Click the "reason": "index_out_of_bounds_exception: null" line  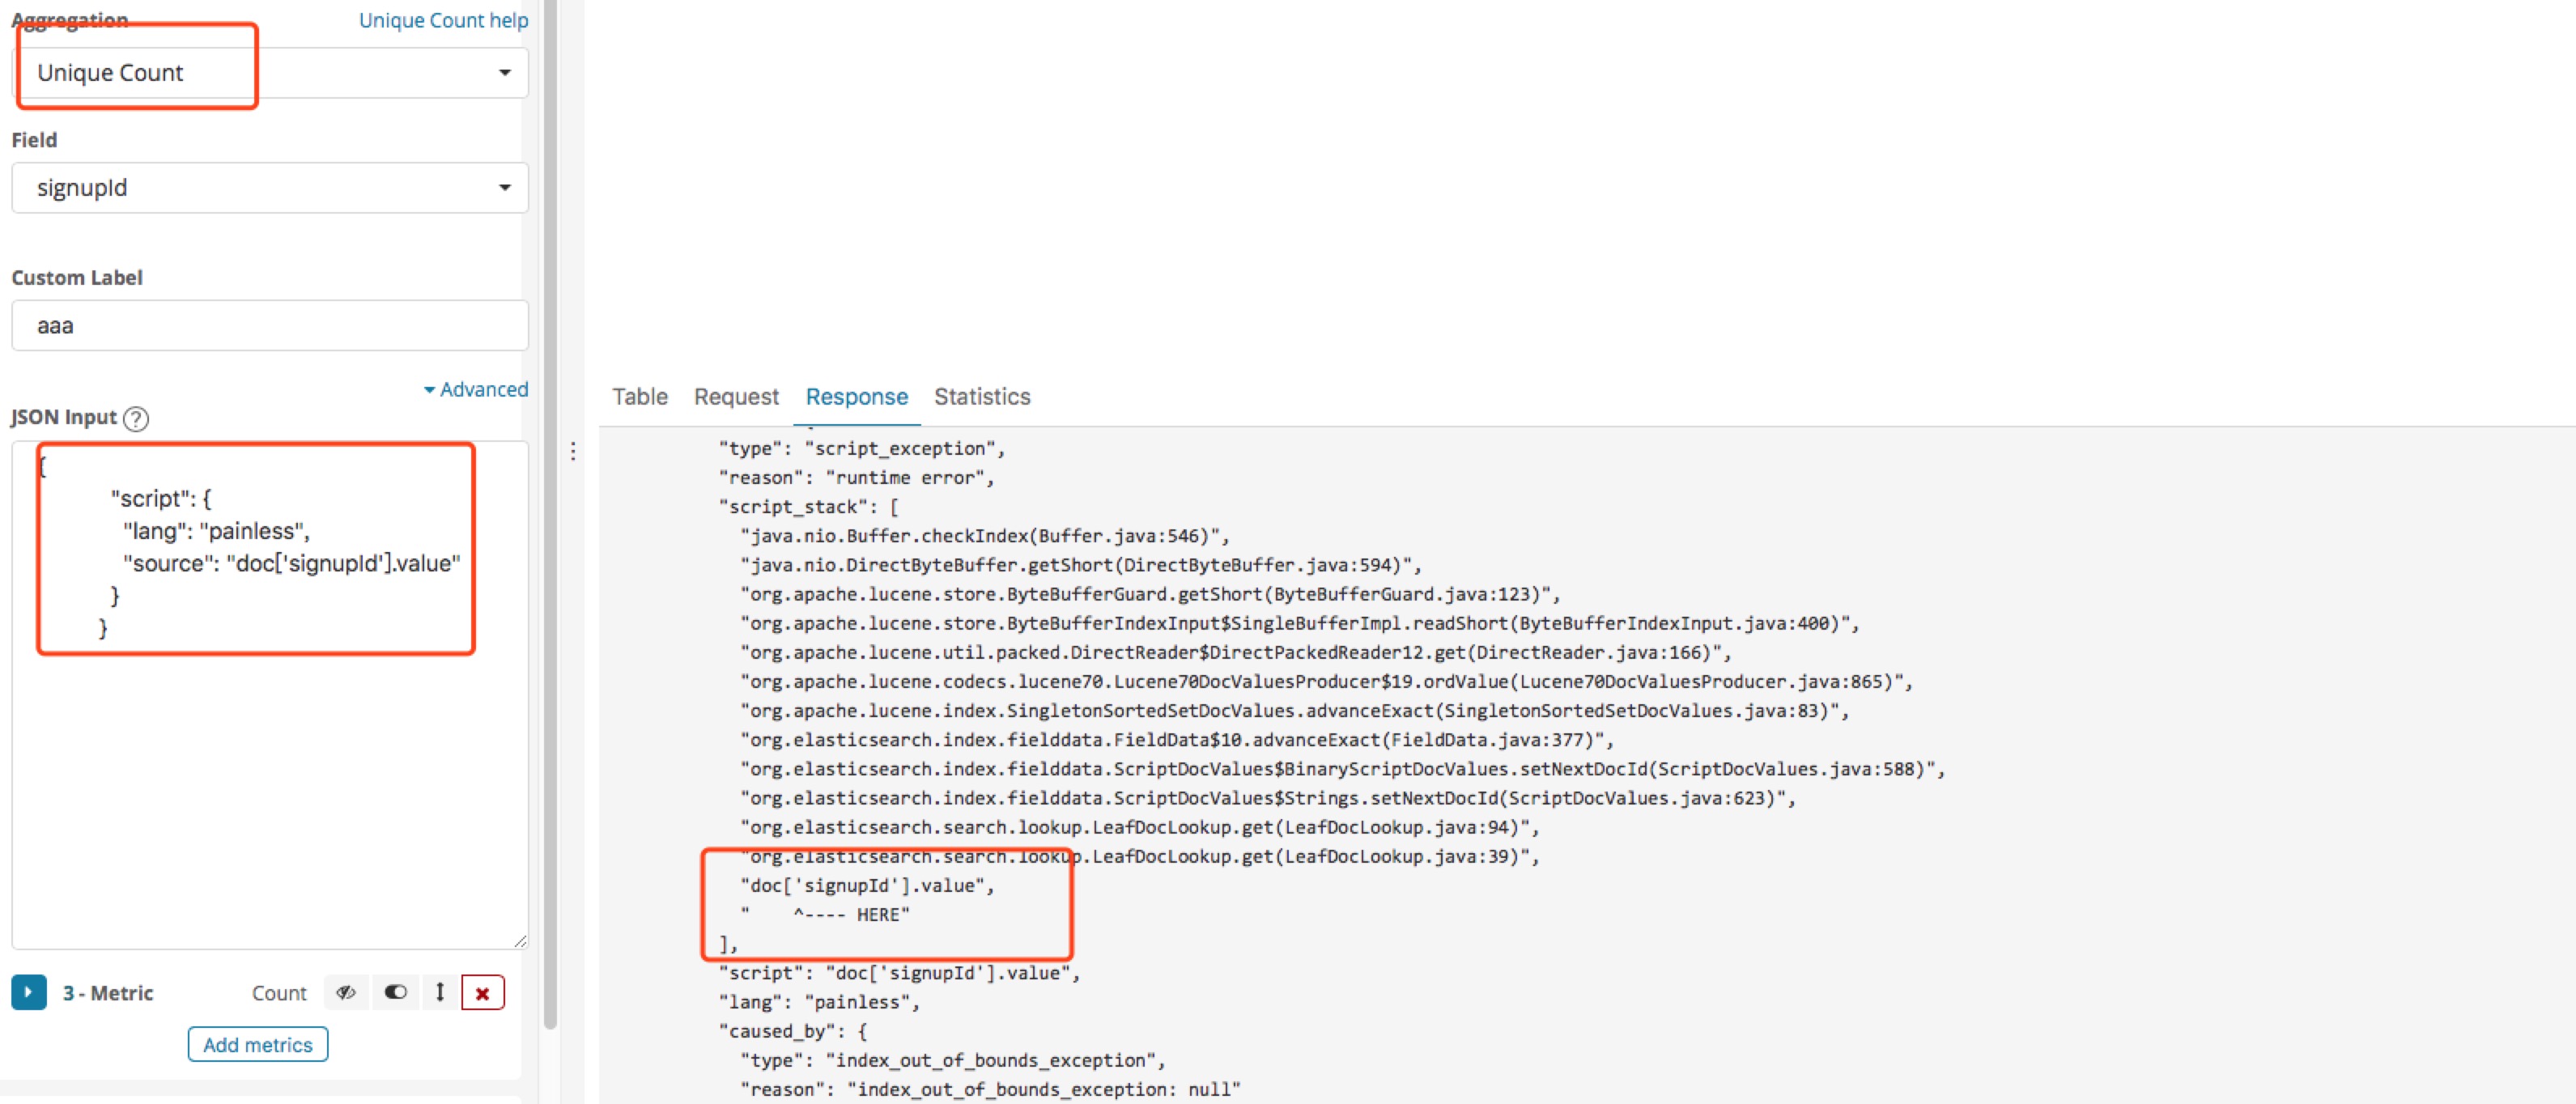coord(990,1089)
